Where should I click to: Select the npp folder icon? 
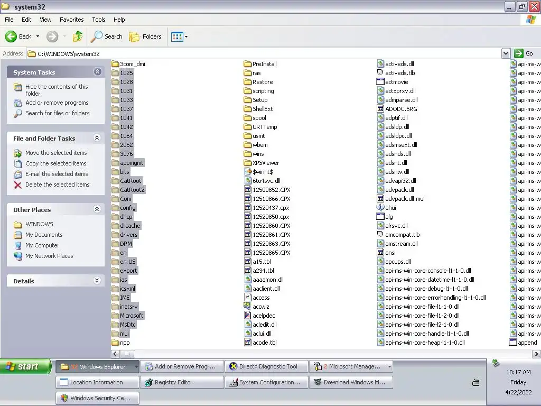(x=115, y=343)
